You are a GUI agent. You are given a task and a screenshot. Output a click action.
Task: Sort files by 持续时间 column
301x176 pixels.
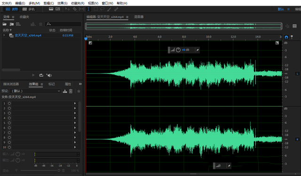(x=66, y=30)
